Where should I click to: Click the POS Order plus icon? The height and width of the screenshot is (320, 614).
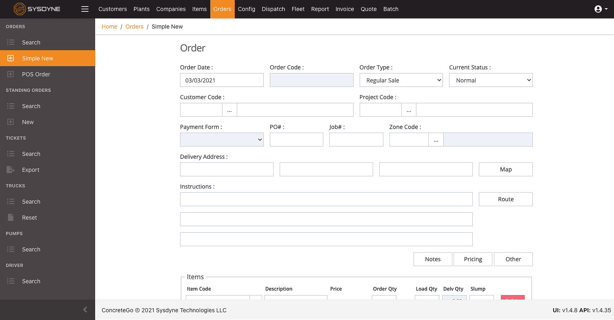pos(11,74)
